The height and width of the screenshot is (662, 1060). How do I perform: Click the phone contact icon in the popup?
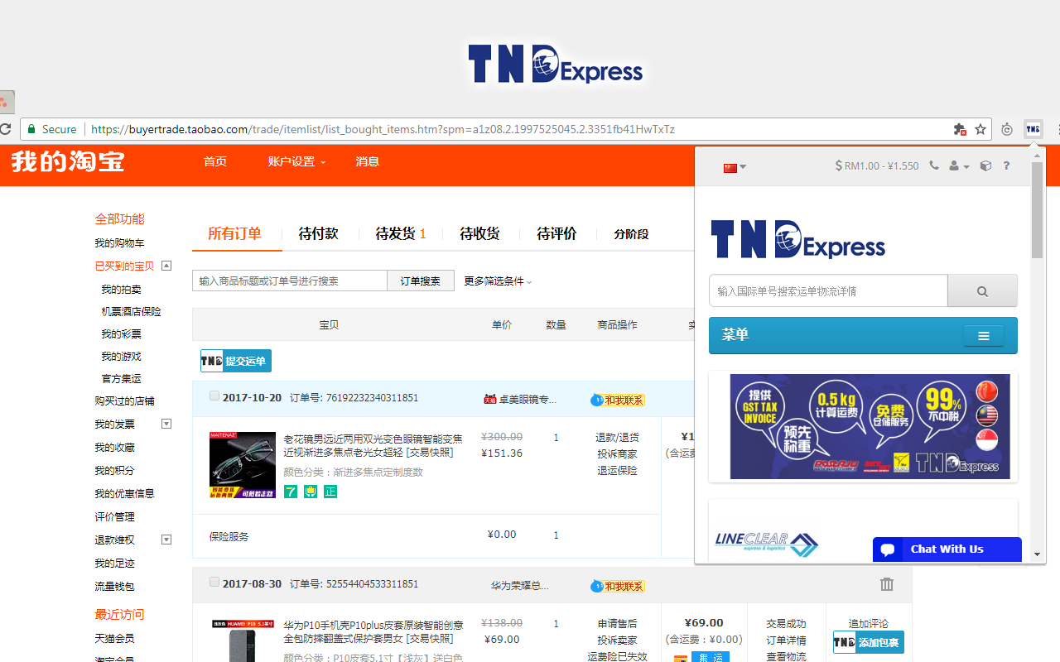(934, 165)
